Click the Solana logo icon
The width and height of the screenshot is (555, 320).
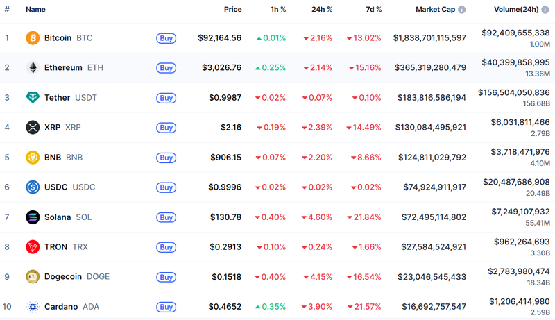click(33, 217)
